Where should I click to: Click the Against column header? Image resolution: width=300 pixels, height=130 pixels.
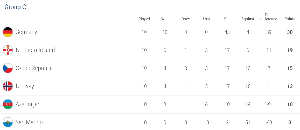[248, 19]
